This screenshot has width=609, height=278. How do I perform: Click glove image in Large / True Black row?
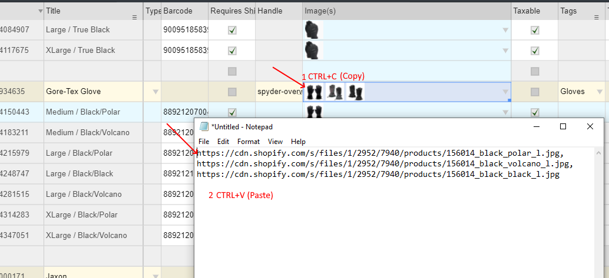point(312,30)
